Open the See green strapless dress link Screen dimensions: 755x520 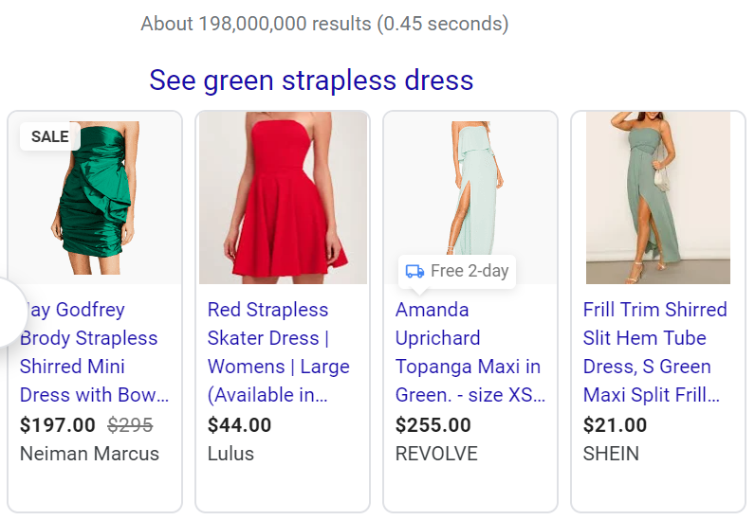coord(311,80)
